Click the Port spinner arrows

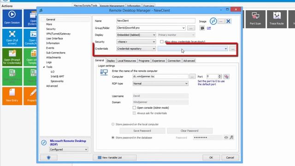click(x=219, y=76)
